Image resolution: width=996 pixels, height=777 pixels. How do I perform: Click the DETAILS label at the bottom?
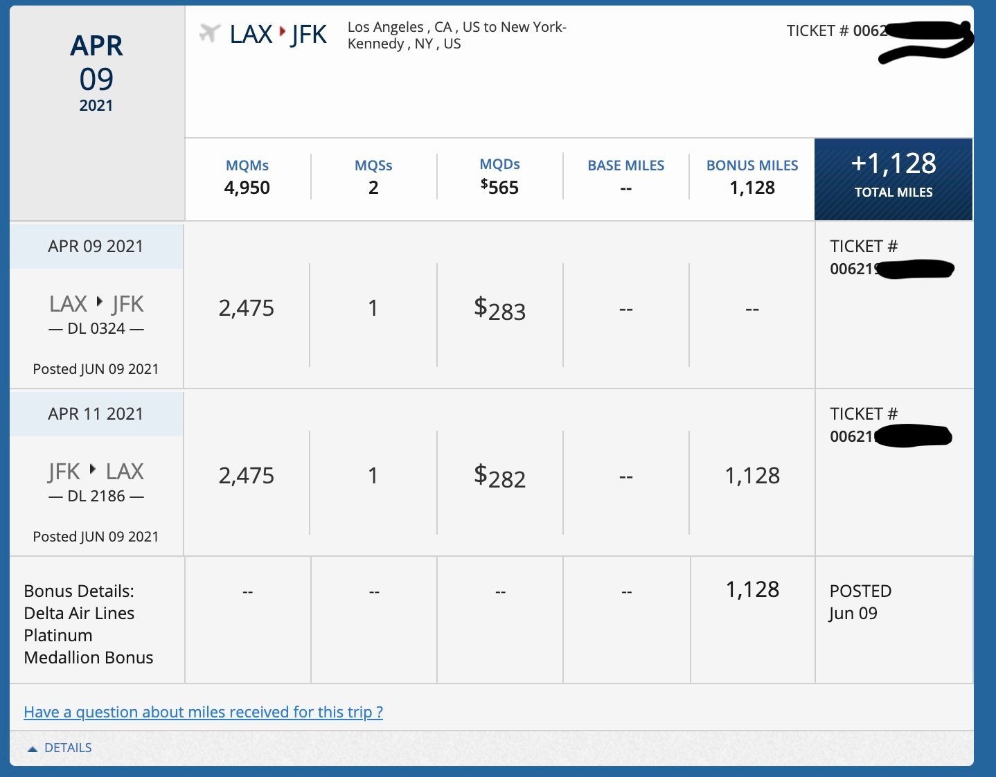pos(68,748)
